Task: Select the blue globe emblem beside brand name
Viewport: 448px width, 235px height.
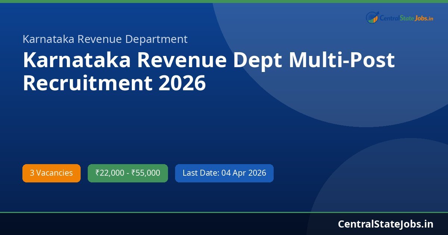Action: point(372,16)
